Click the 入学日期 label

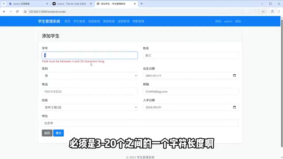click(x=149, y=100)
